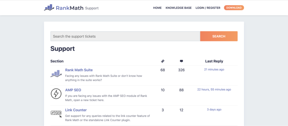Viewport: 288px width, 126px height.
Task: Open the LOGIN / REGISTER menu item
Action: point(208,8)
